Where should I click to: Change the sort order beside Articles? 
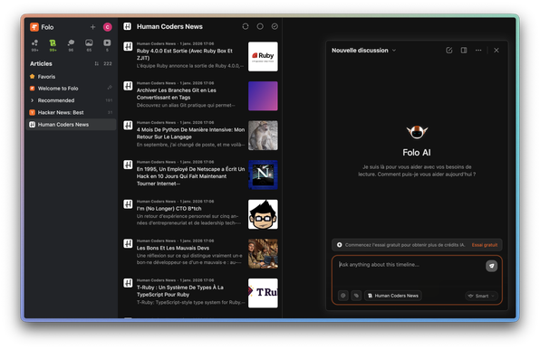click(x=96, y=63)
